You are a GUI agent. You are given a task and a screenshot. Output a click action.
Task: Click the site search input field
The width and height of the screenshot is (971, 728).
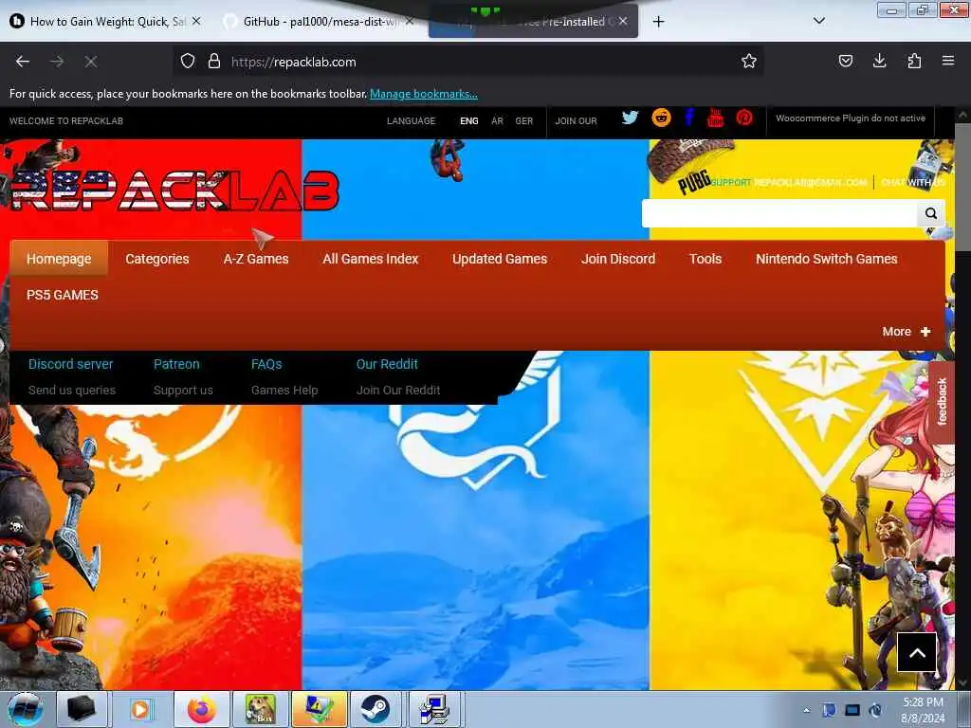click(x=779, y=213)
